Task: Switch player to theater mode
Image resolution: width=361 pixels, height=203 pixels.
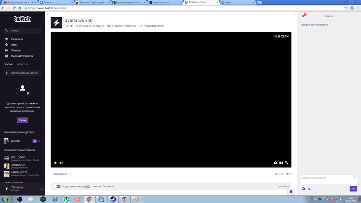Action: 281,163
